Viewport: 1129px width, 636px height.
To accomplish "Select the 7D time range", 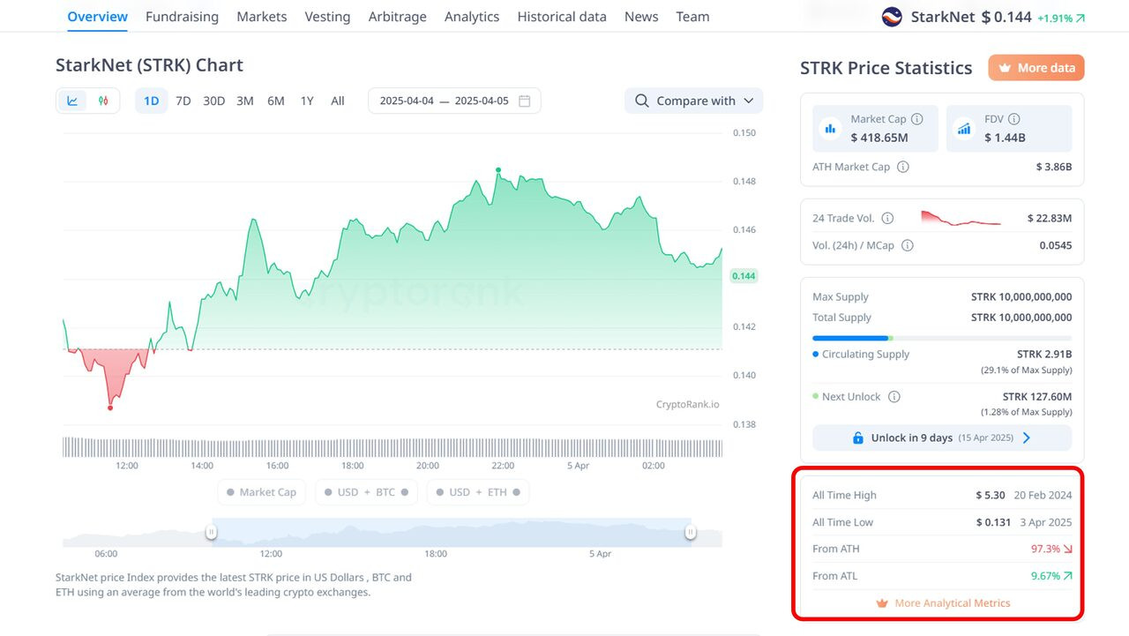I will pyautogui.click(x=183, y=101).
